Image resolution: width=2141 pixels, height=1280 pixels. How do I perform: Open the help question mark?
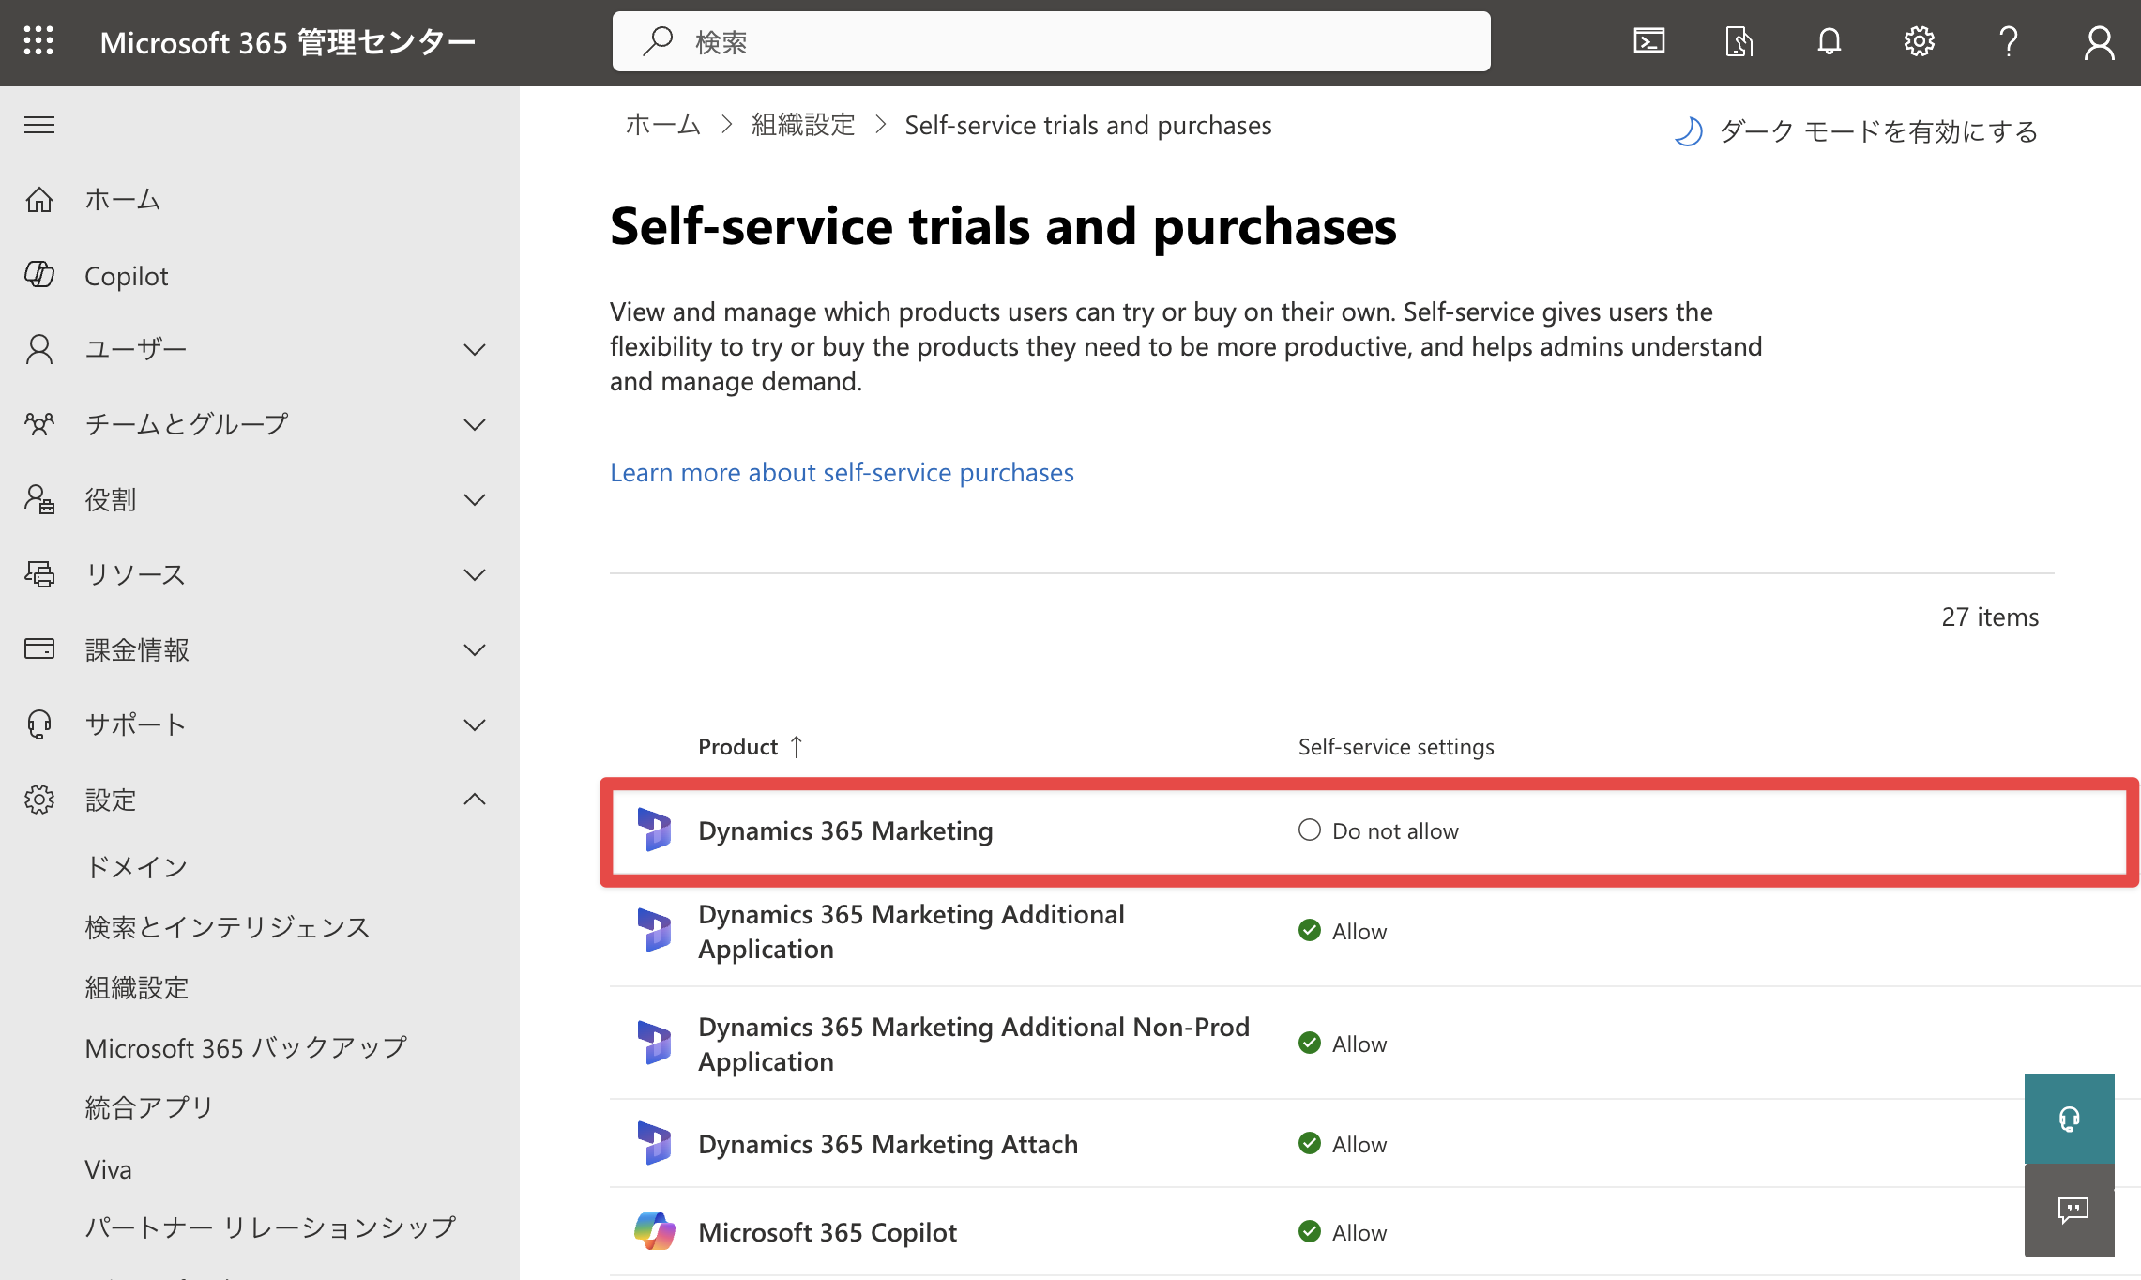(x=2009, y=41)
